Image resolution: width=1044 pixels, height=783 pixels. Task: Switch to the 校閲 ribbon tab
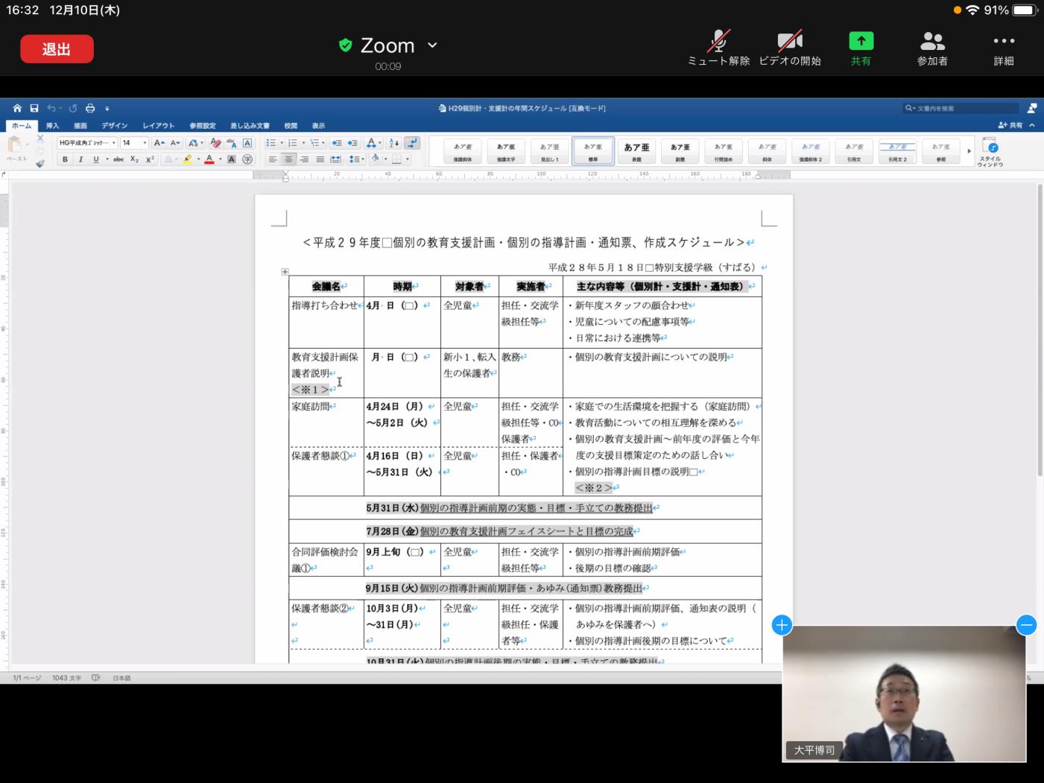[x=289, y=125]
